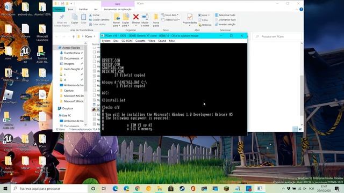Open Cortana circle icon on taskbar

pyautogui.click(x=93, y=188)
